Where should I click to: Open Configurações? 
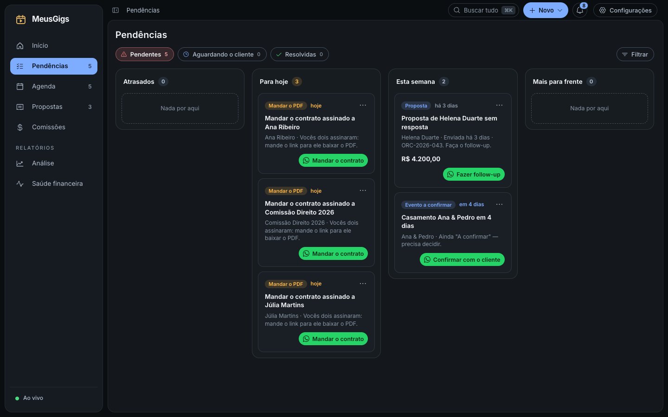point(625,10)
